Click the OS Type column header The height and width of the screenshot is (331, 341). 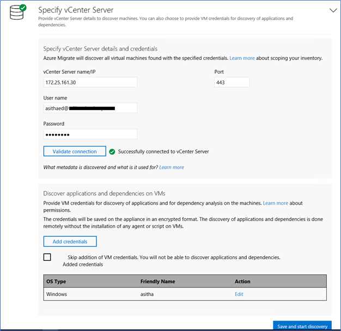point(56,281)
